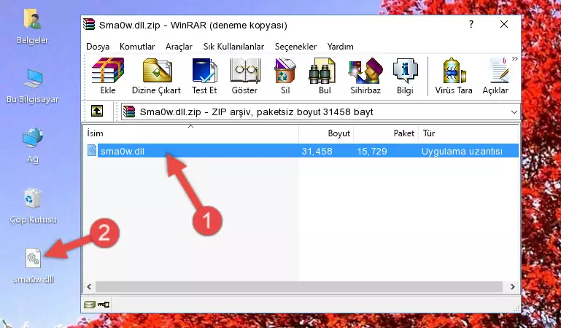Select the Bu Bilgisayar desktop icon

click(33, 87)
